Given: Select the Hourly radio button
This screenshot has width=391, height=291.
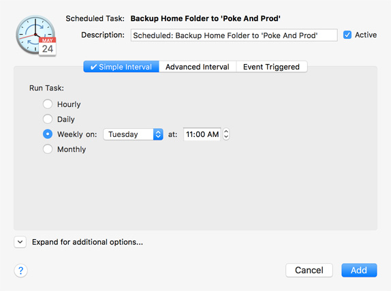Looking at the screenshot, I should tap(48, 104).
